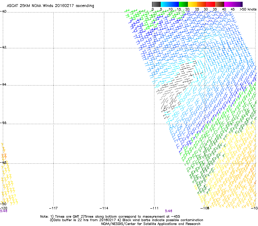258x226 pixels.
Task: Click the -114 longitude axis label
Action: (x=104, y=208)
